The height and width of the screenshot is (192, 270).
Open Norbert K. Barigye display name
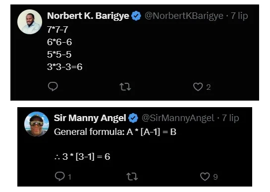click(x=88, y=16)
